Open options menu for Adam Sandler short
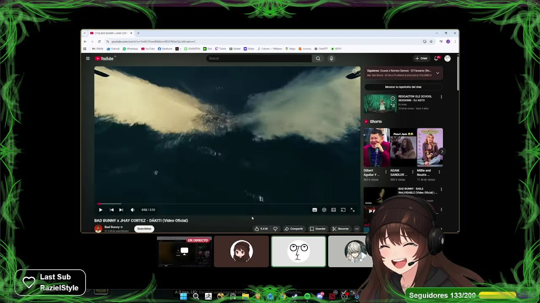Screen dimensions: 540x303 tap(413, 172)
